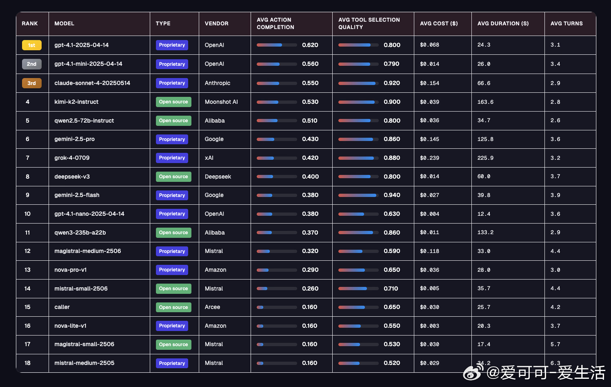This screenshot has width=611, height=387.
Task: Sort by the MODEL column header
Action: pyautogui.click(x=64, y=24)
